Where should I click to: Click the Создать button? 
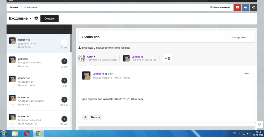click(49, 18)
